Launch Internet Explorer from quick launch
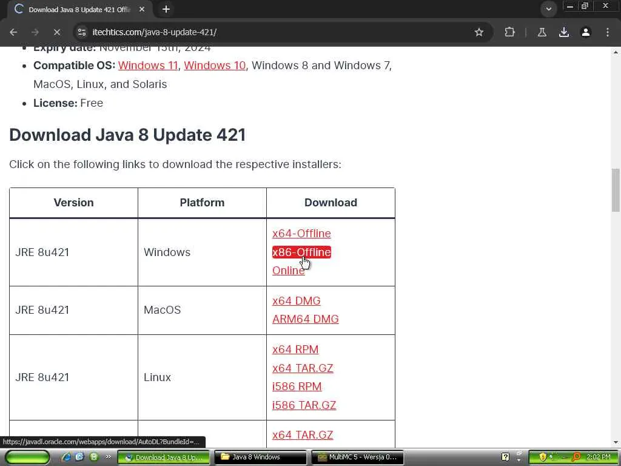Viewport: 621px width, 466px height. pyautogui.click(x=66, y=457)
